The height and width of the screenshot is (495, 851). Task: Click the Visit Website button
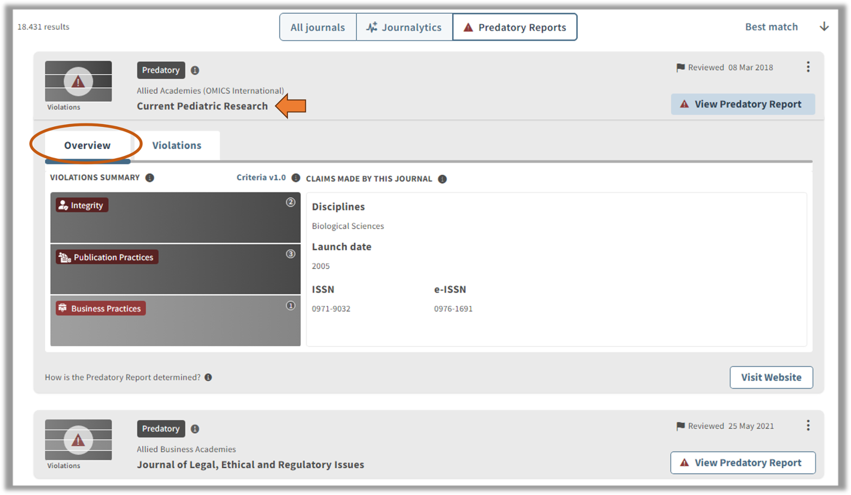point(771,377)
